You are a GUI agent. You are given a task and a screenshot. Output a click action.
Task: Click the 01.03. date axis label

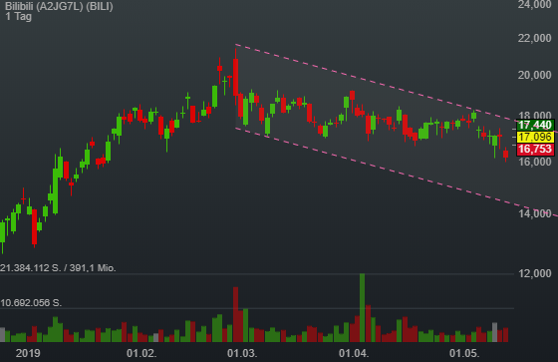click(242, 353)
